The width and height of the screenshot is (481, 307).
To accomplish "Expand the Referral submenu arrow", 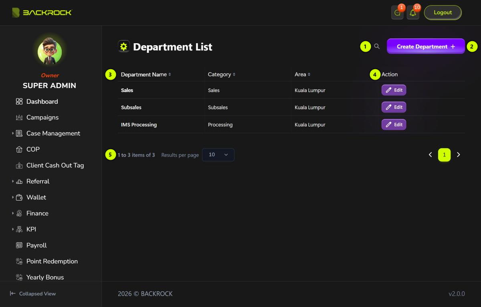I will pyautogui.click(x=13, y=181).
